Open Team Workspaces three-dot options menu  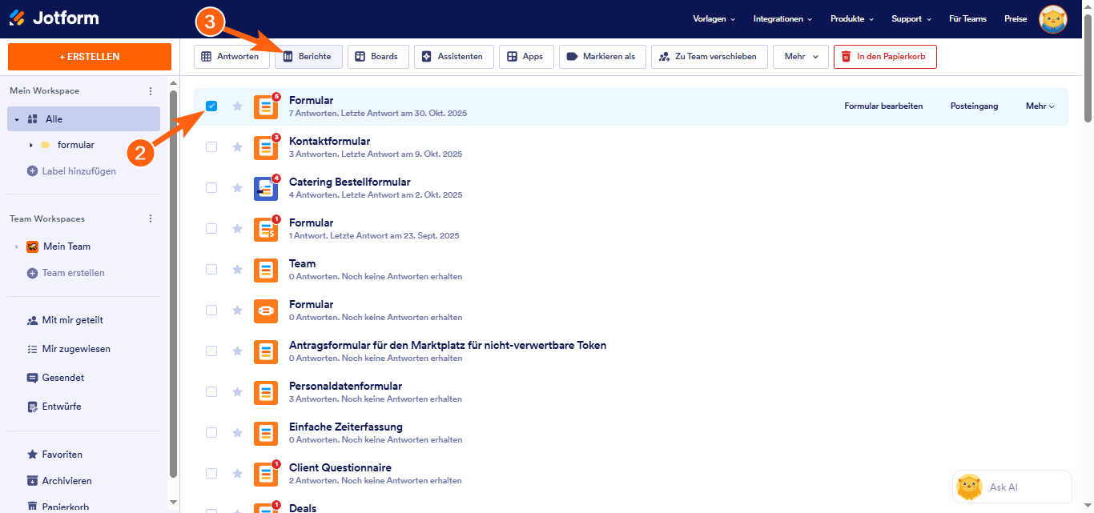(151, 218)
